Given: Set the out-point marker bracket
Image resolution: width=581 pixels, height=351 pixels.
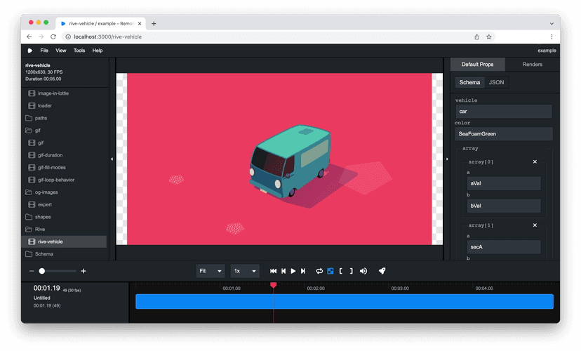Looking at the screenshot, I should point(351,271).
